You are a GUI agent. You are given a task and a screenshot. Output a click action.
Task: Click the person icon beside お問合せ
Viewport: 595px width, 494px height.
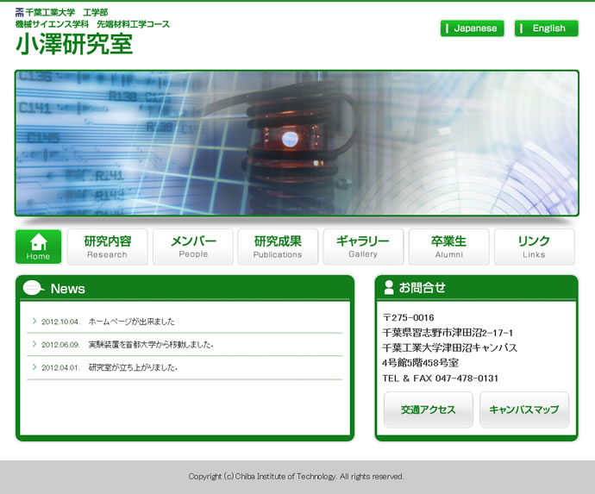pos(388,287)
